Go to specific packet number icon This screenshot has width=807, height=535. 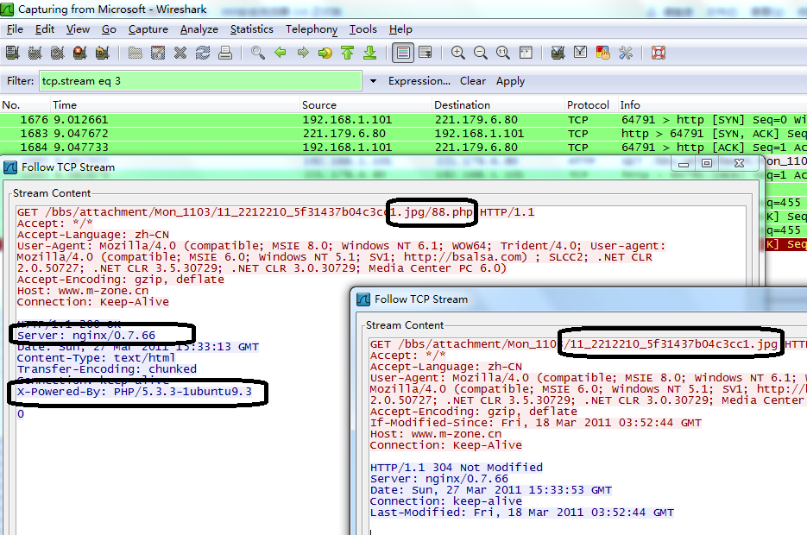click(325, 53)
